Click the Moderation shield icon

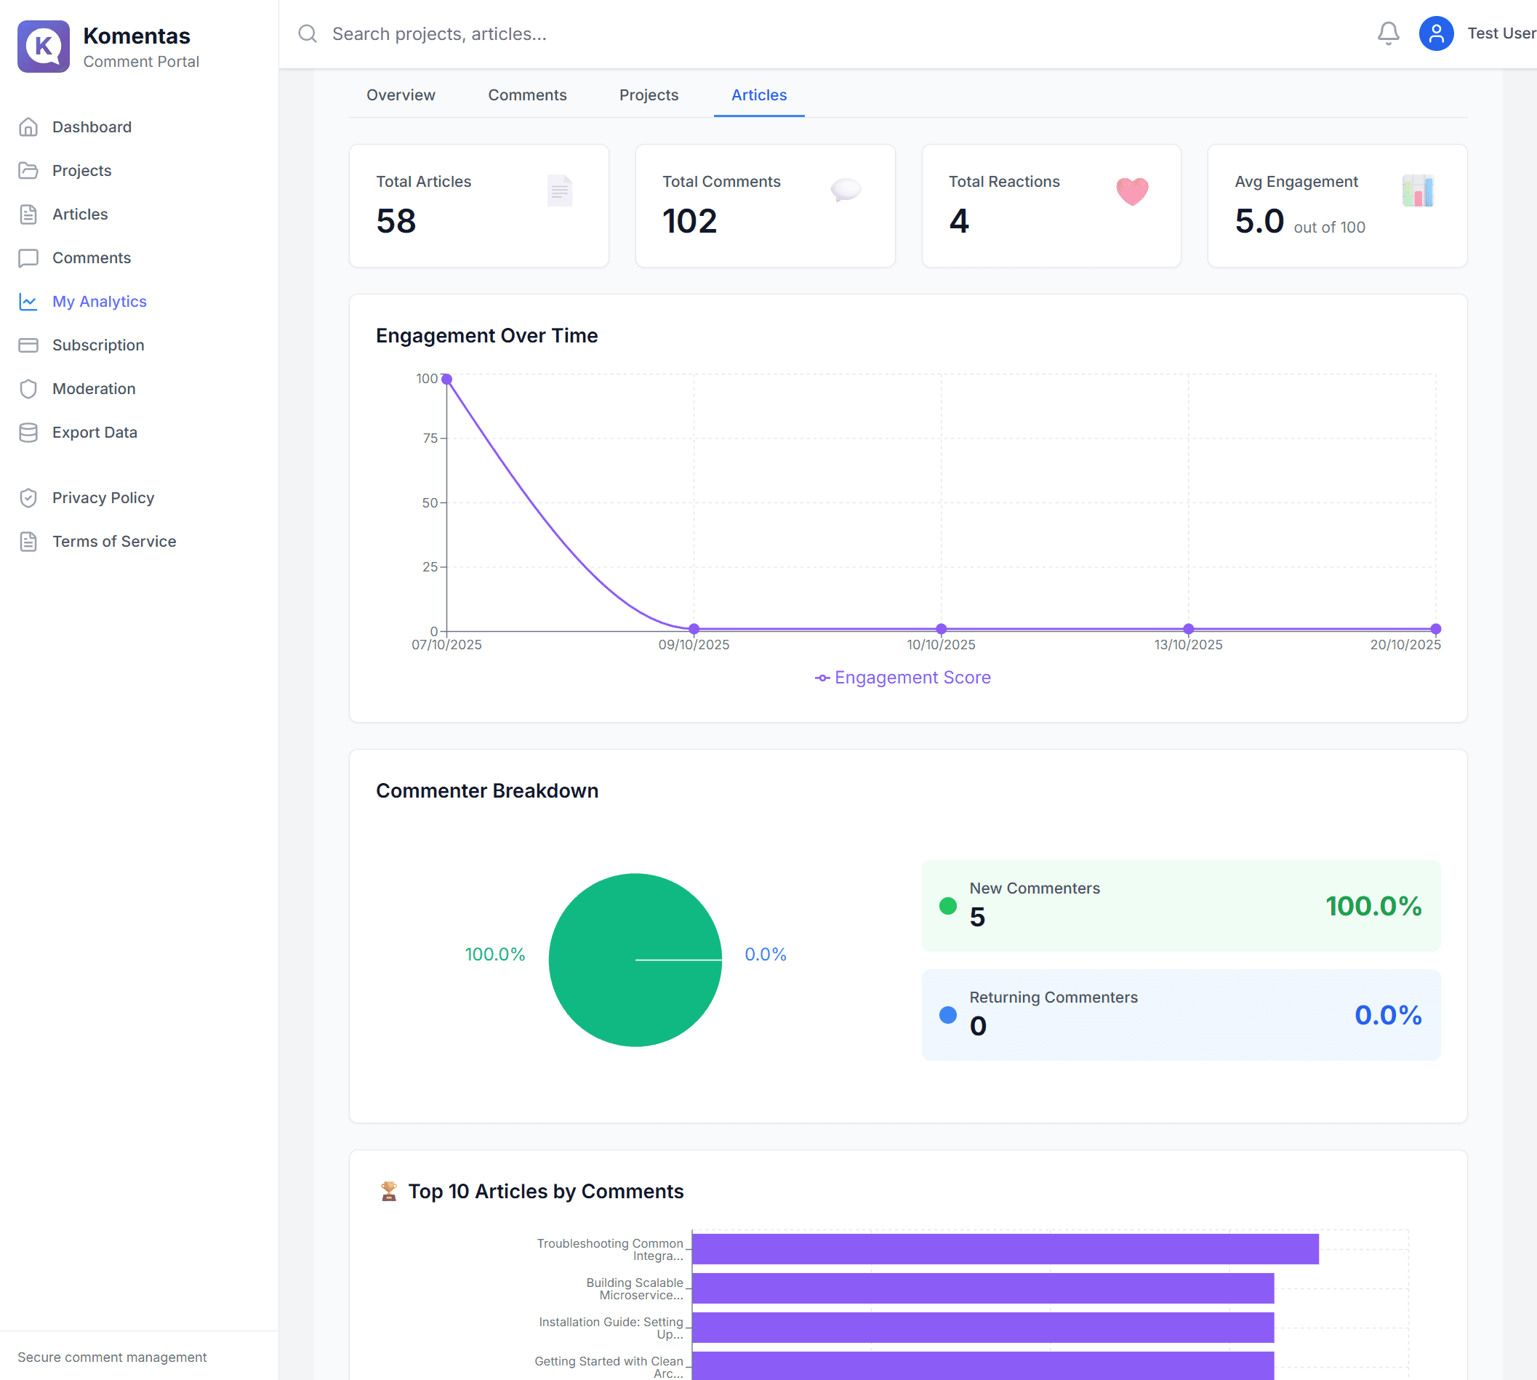[28, 389]
